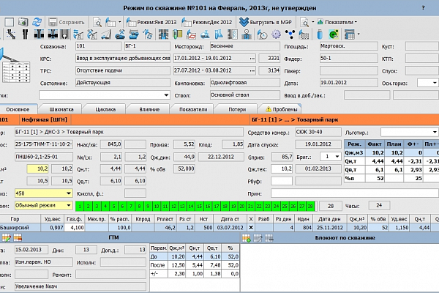
Task: Toggle day 14 in the green day strip
Action: (x=191, y=206)
